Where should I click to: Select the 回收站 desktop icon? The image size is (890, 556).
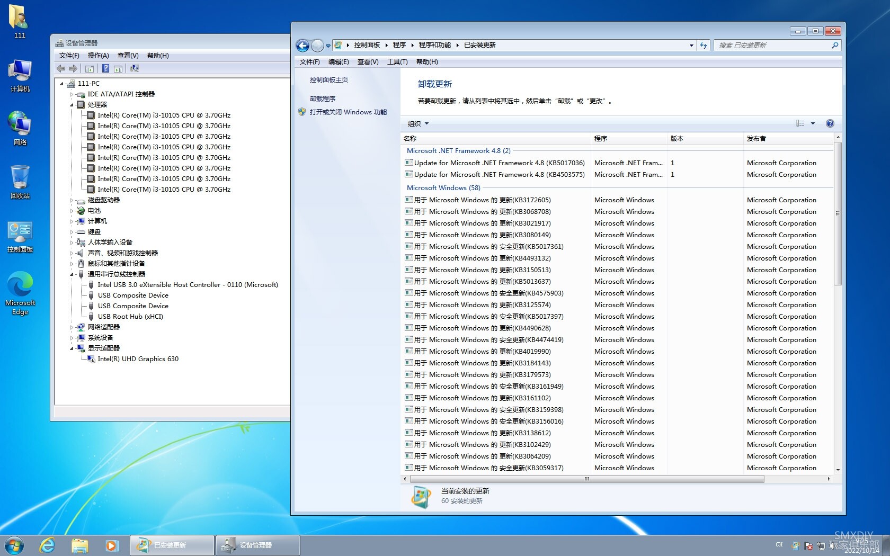[20, 182]
